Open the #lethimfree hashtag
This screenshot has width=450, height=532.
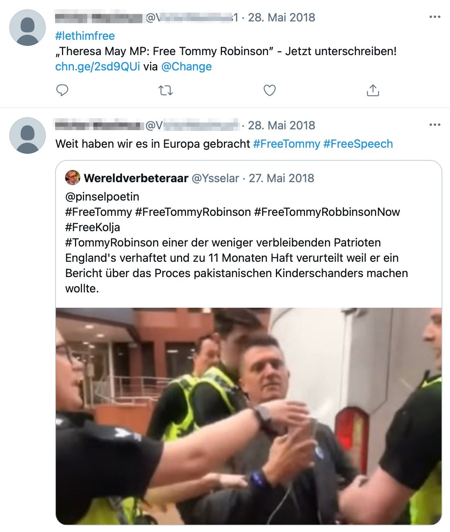[85, 36]
